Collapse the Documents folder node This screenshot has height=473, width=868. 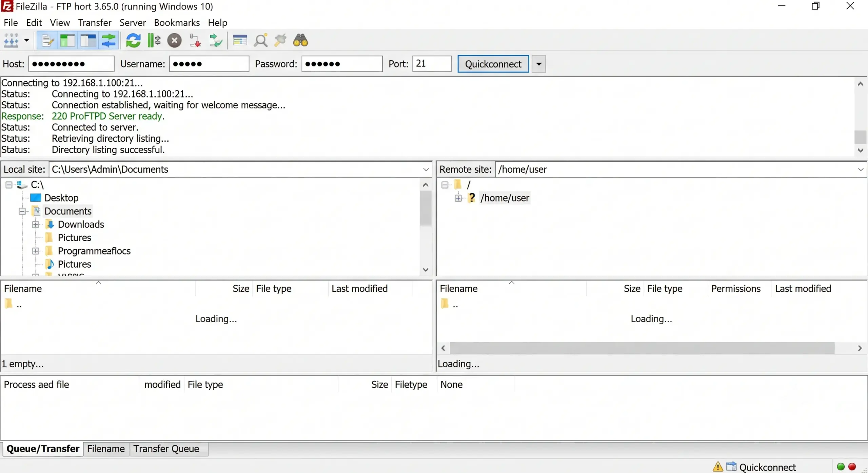point(22,211)
